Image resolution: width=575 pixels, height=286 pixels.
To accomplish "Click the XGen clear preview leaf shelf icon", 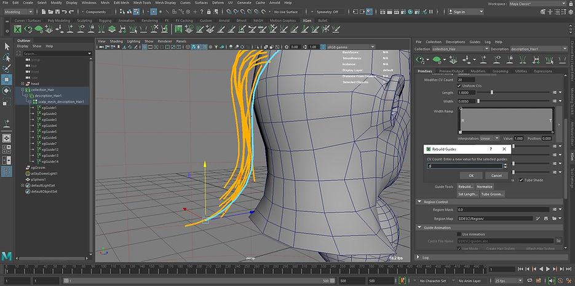I will tap(39, 29).
